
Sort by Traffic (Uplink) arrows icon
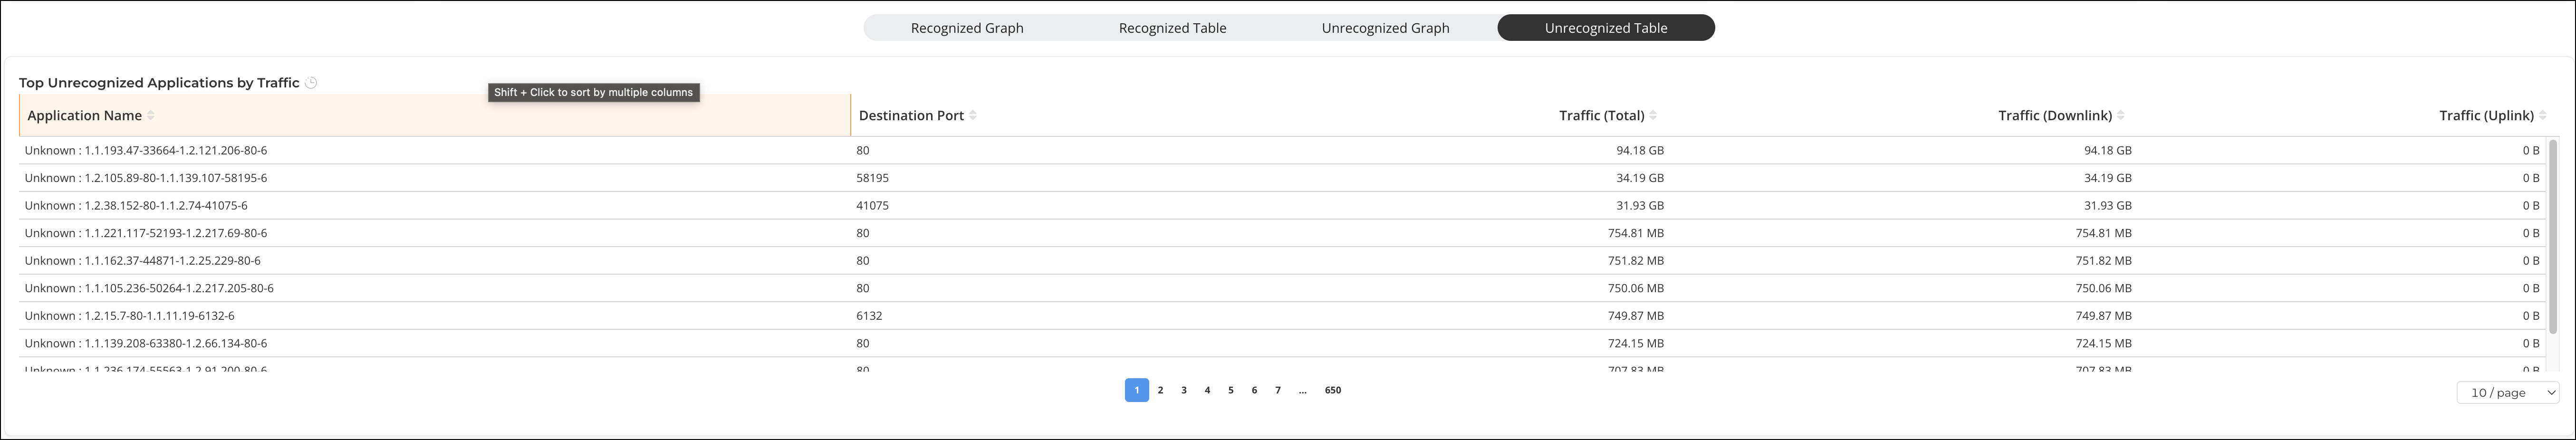pyautogui.click(x=2543, y=116)
